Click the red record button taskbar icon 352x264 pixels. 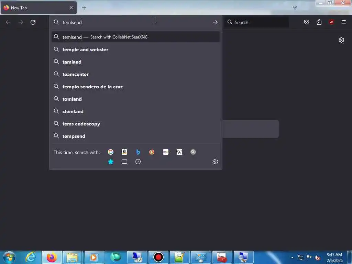click(x=158, y=257)
